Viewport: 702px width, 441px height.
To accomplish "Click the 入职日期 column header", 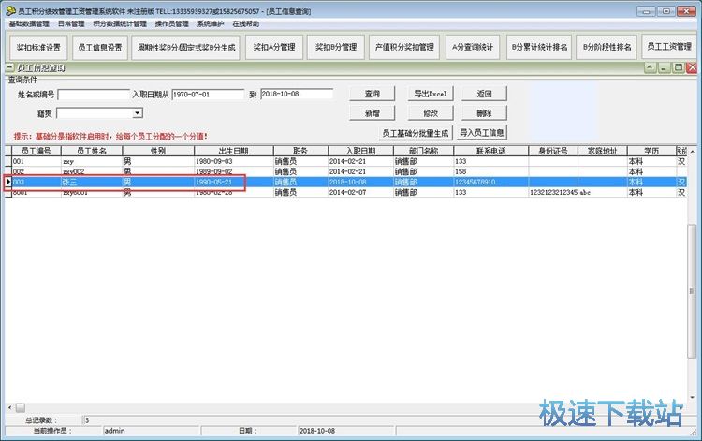I will tap(361, 151).
